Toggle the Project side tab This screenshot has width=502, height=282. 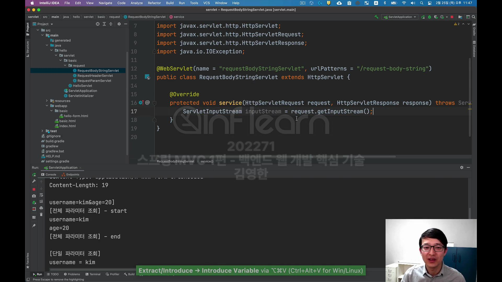(28, 29)
